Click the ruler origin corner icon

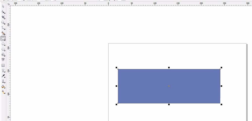(x=9, y=4)
